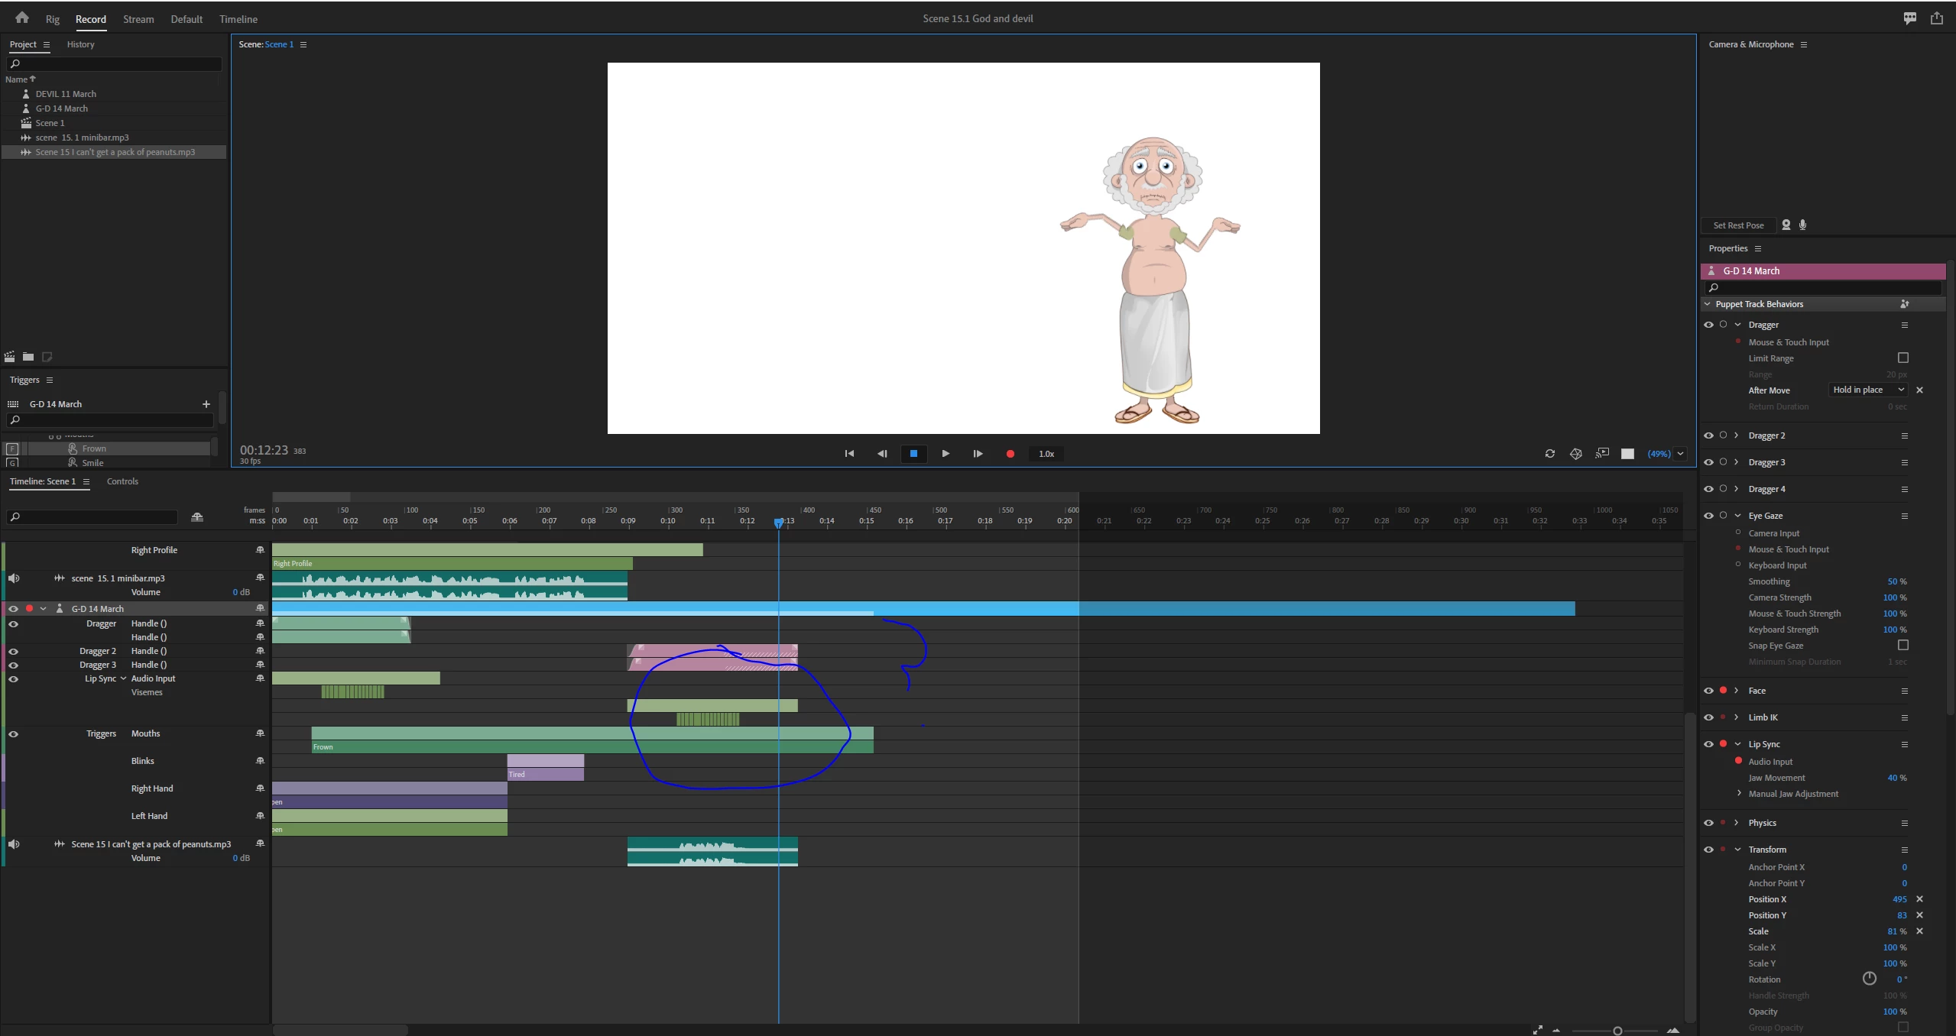The image size is (1956, 1036).
Task: Expand the Face behavior
Action: 1737,691
